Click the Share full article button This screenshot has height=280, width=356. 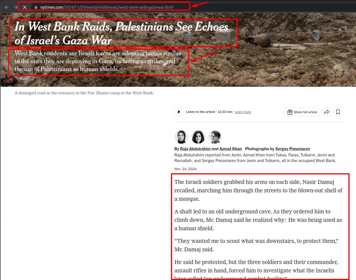[x=302, y=112]
